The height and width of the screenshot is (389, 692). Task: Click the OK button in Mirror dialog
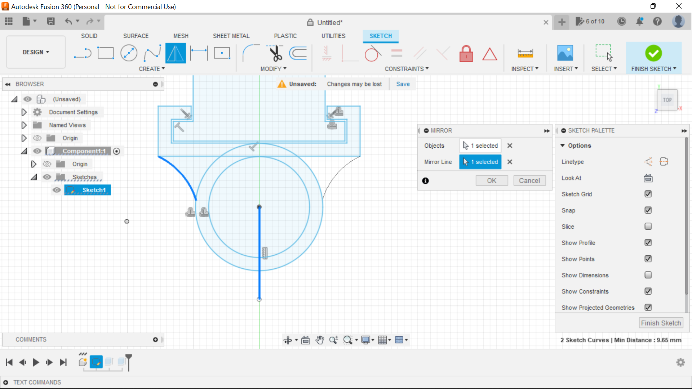pyautogui.click(x=492, y=180)
